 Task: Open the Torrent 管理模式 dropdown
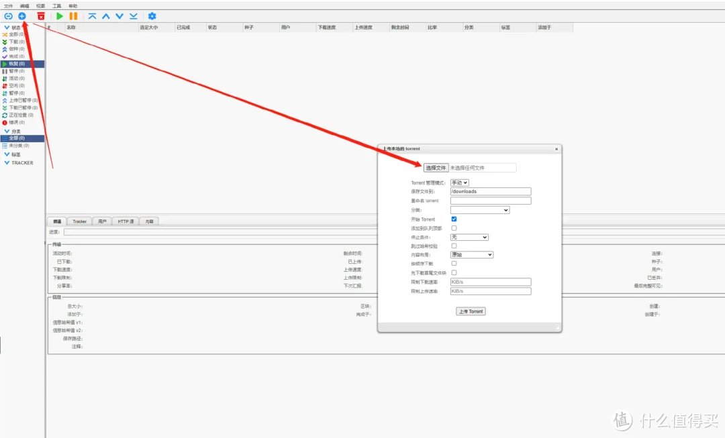pyautogui.click(x=459, y=182)
